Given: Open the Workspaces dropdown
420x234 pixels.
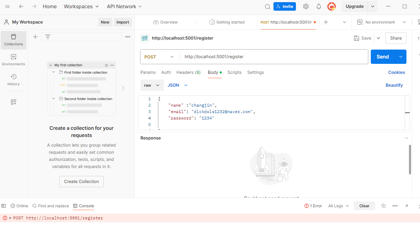Looking at the screenshot, I should (x=81, y=6).
